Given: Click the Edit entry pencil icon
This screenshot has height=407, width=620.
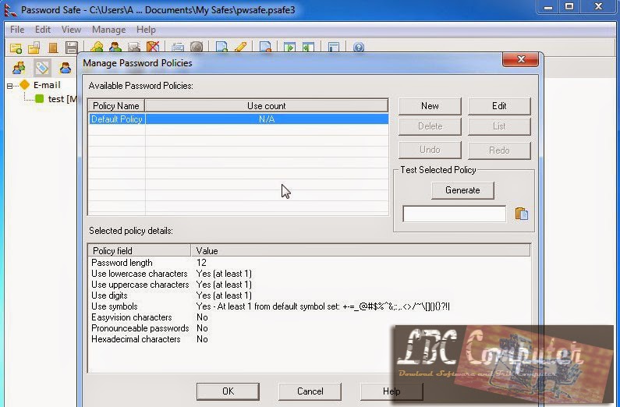Looking at the screenshot, I should pyautogui.click(x=240, y=48).
